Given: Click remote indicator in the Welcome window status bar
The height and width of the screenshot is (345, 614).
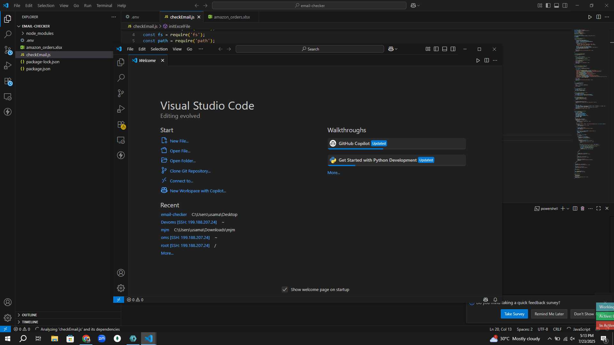Looking at the screenshot, I should (119, 300).
